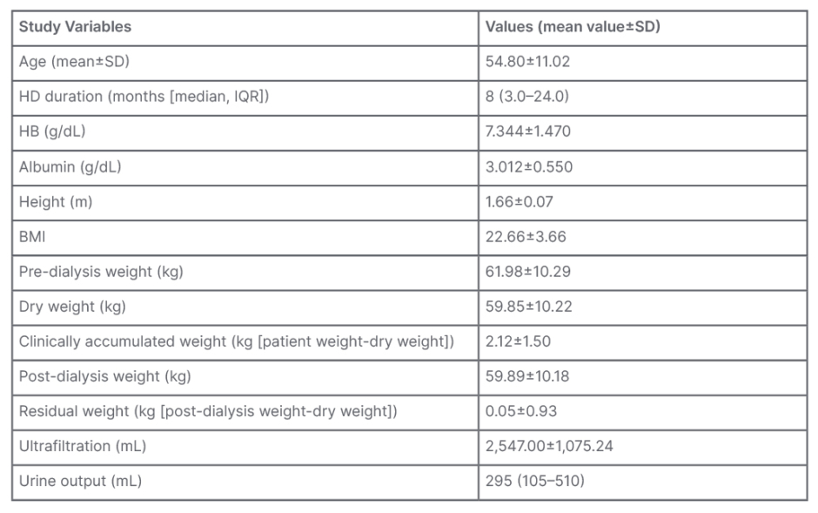Click the age value 54.80±11.02
This screenshot has width=818, height=513.
tap(527, 62)
